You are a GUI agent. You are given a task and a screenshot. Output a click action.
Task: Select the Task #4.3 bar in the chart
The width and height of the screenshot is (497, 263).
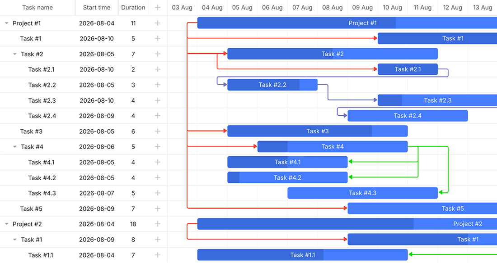point(363,193)
